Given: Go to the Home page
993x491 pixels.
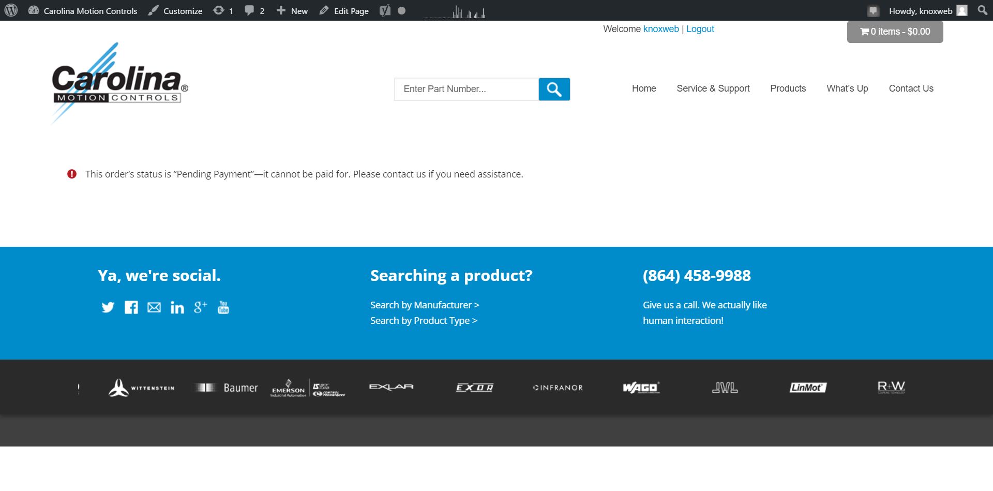Looking at the screenshot, I should (x=644, y=88).
